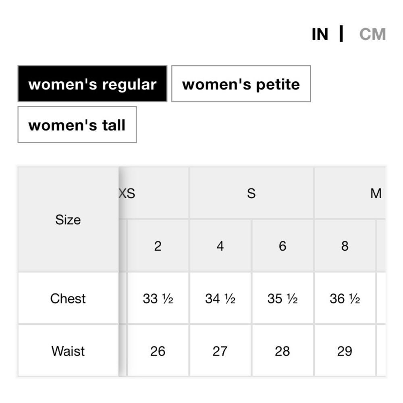Click the M size column header
The height and width of the screenshot is (403, 403).
click(x=376, y=193)
